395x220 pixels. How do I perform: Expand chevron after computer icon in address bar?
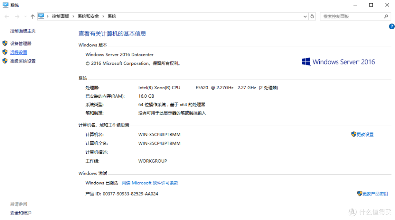click(x=48, y=16)
